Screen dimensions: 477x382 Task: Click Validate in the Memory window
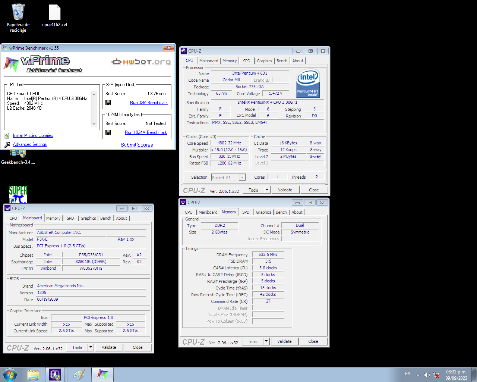pyautogui.click(x=284, y=341)
